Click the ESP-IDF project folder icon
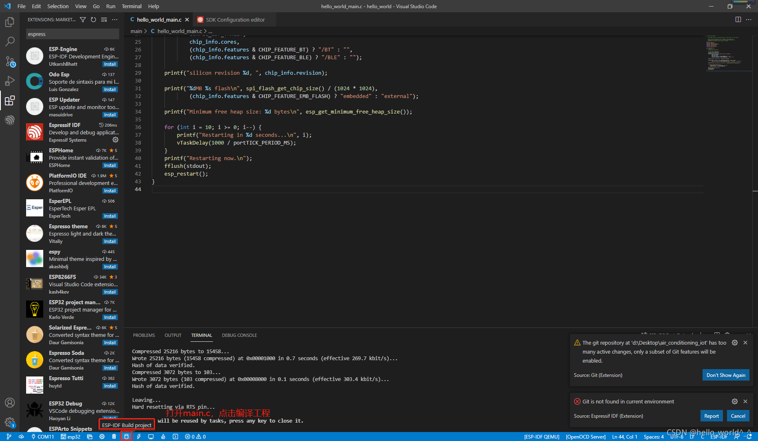Viewport: 758px width, 441px height. 90,437
